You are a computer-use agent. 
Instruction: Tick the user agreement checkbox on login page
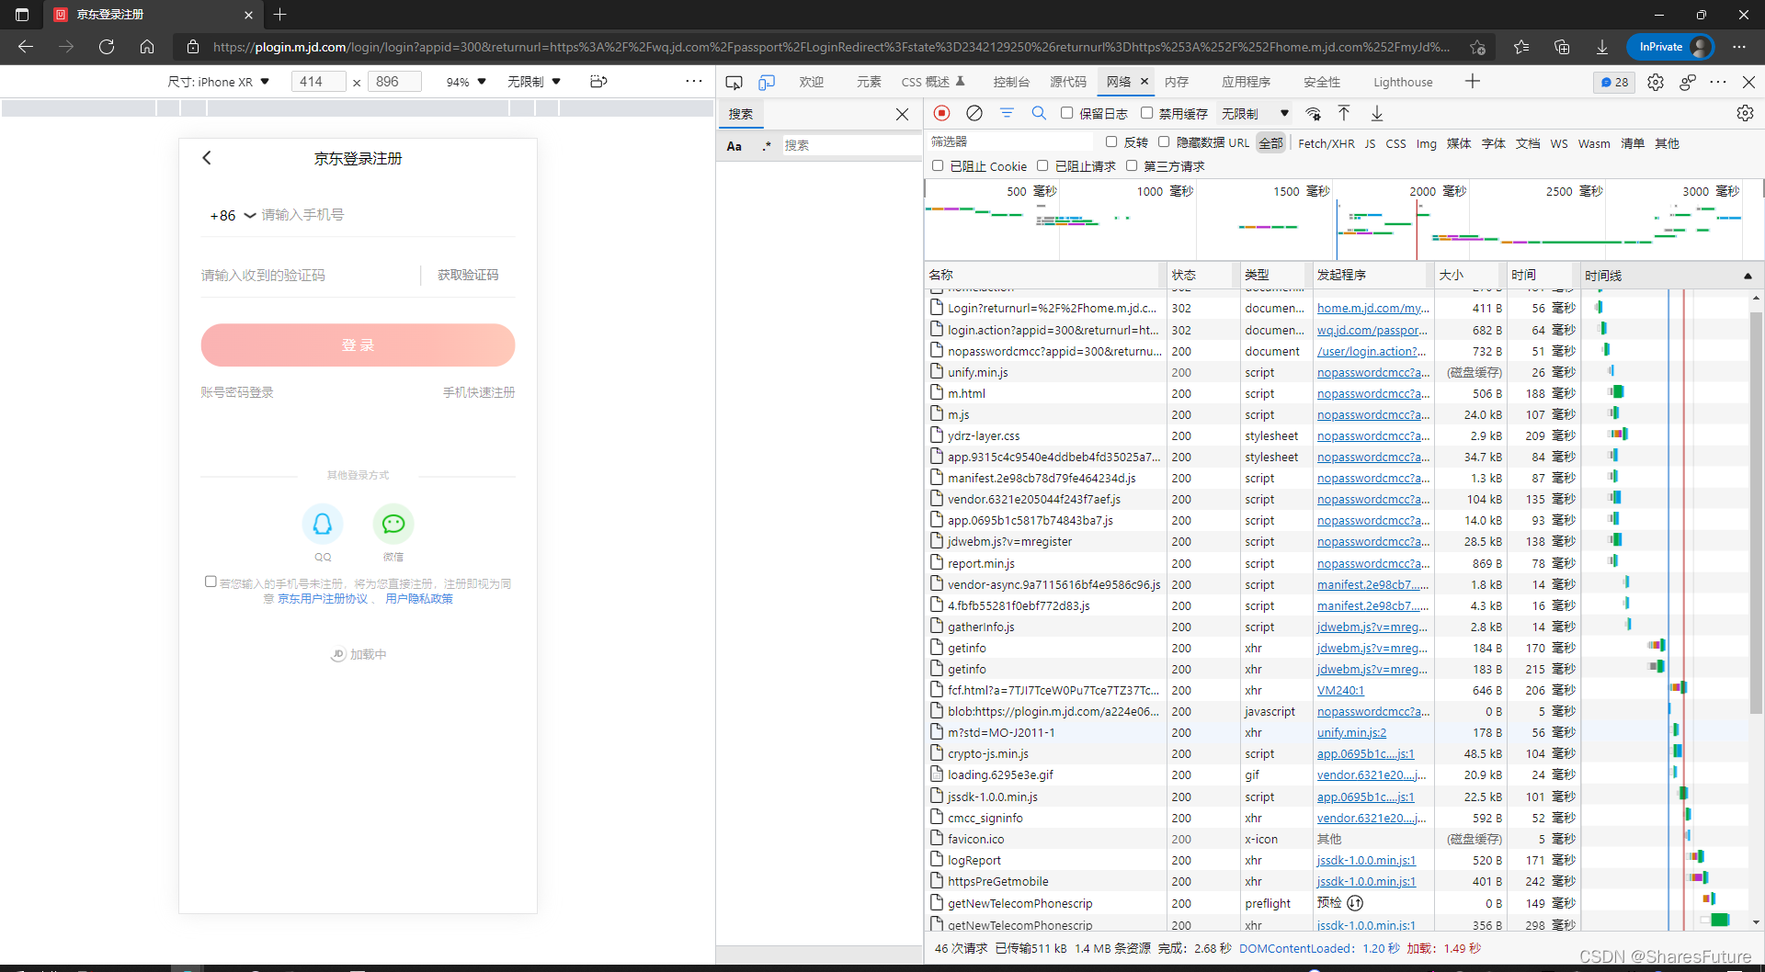211,582
